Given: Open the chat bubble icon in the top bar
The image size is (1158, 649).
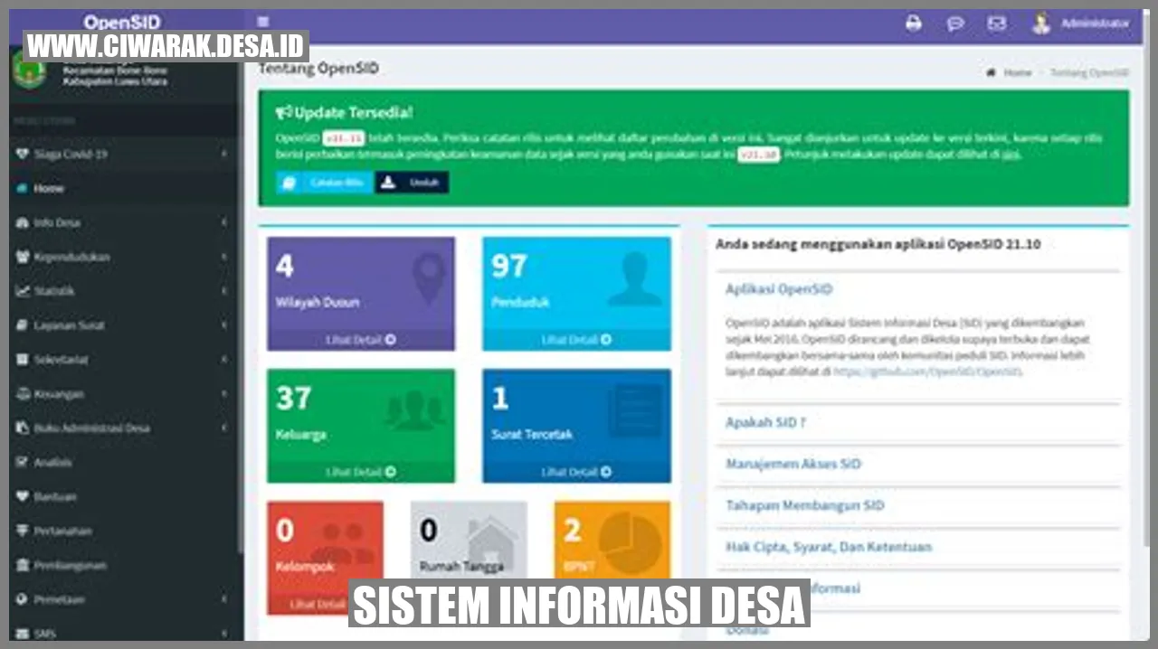Looking at the screenshot, I should click(955, 24).
